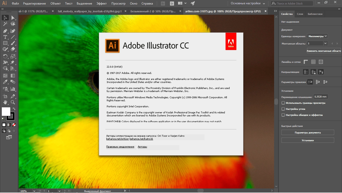
Task: Open Adobe Bridge via Br icon
Action: coord(163,4)
